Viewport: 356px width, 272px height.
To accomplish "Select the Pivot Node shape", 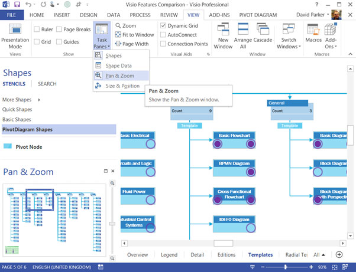I will pos(23,147).
